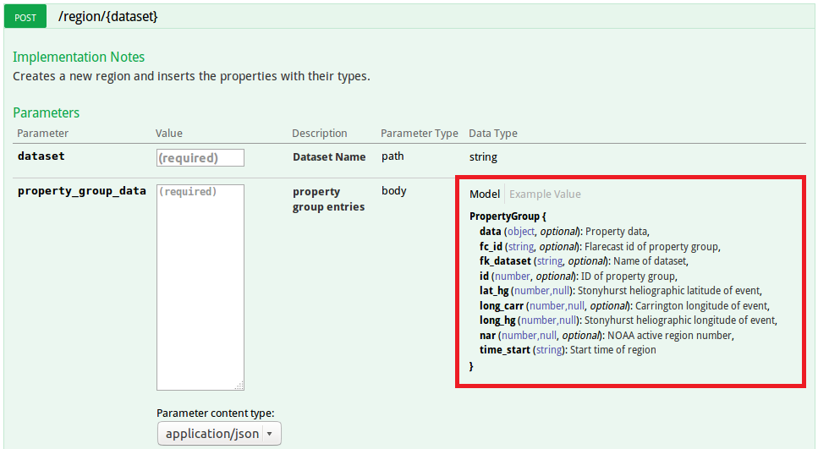This screenshot has width=818, height=449.
Task: Click the time_start property in model
Action: 504,350
